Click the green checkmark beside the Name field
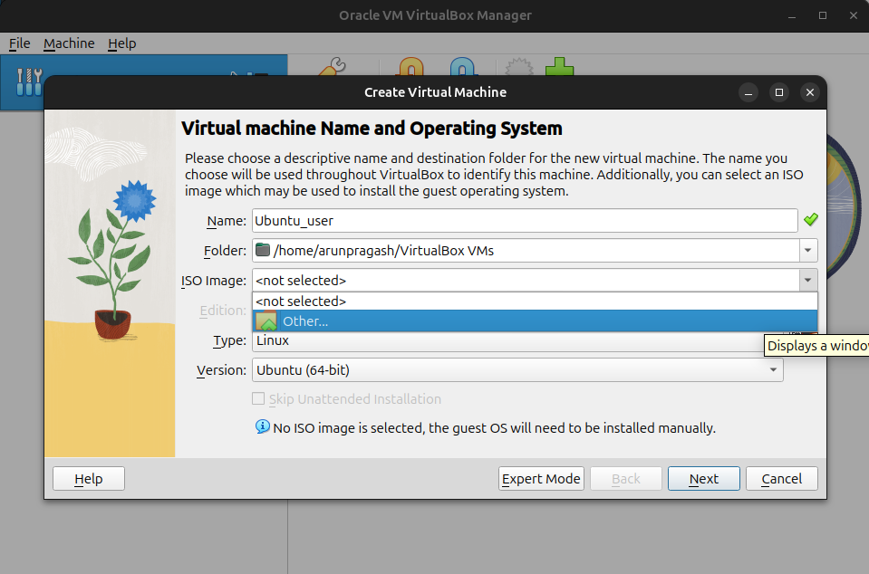Screen dimensions: 869x574 811,220
